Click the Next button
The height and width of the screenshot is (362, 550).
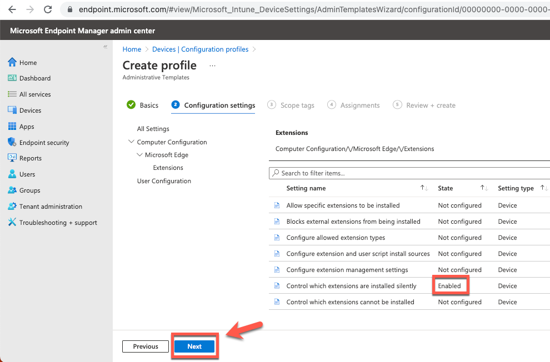tap(194, 346)
